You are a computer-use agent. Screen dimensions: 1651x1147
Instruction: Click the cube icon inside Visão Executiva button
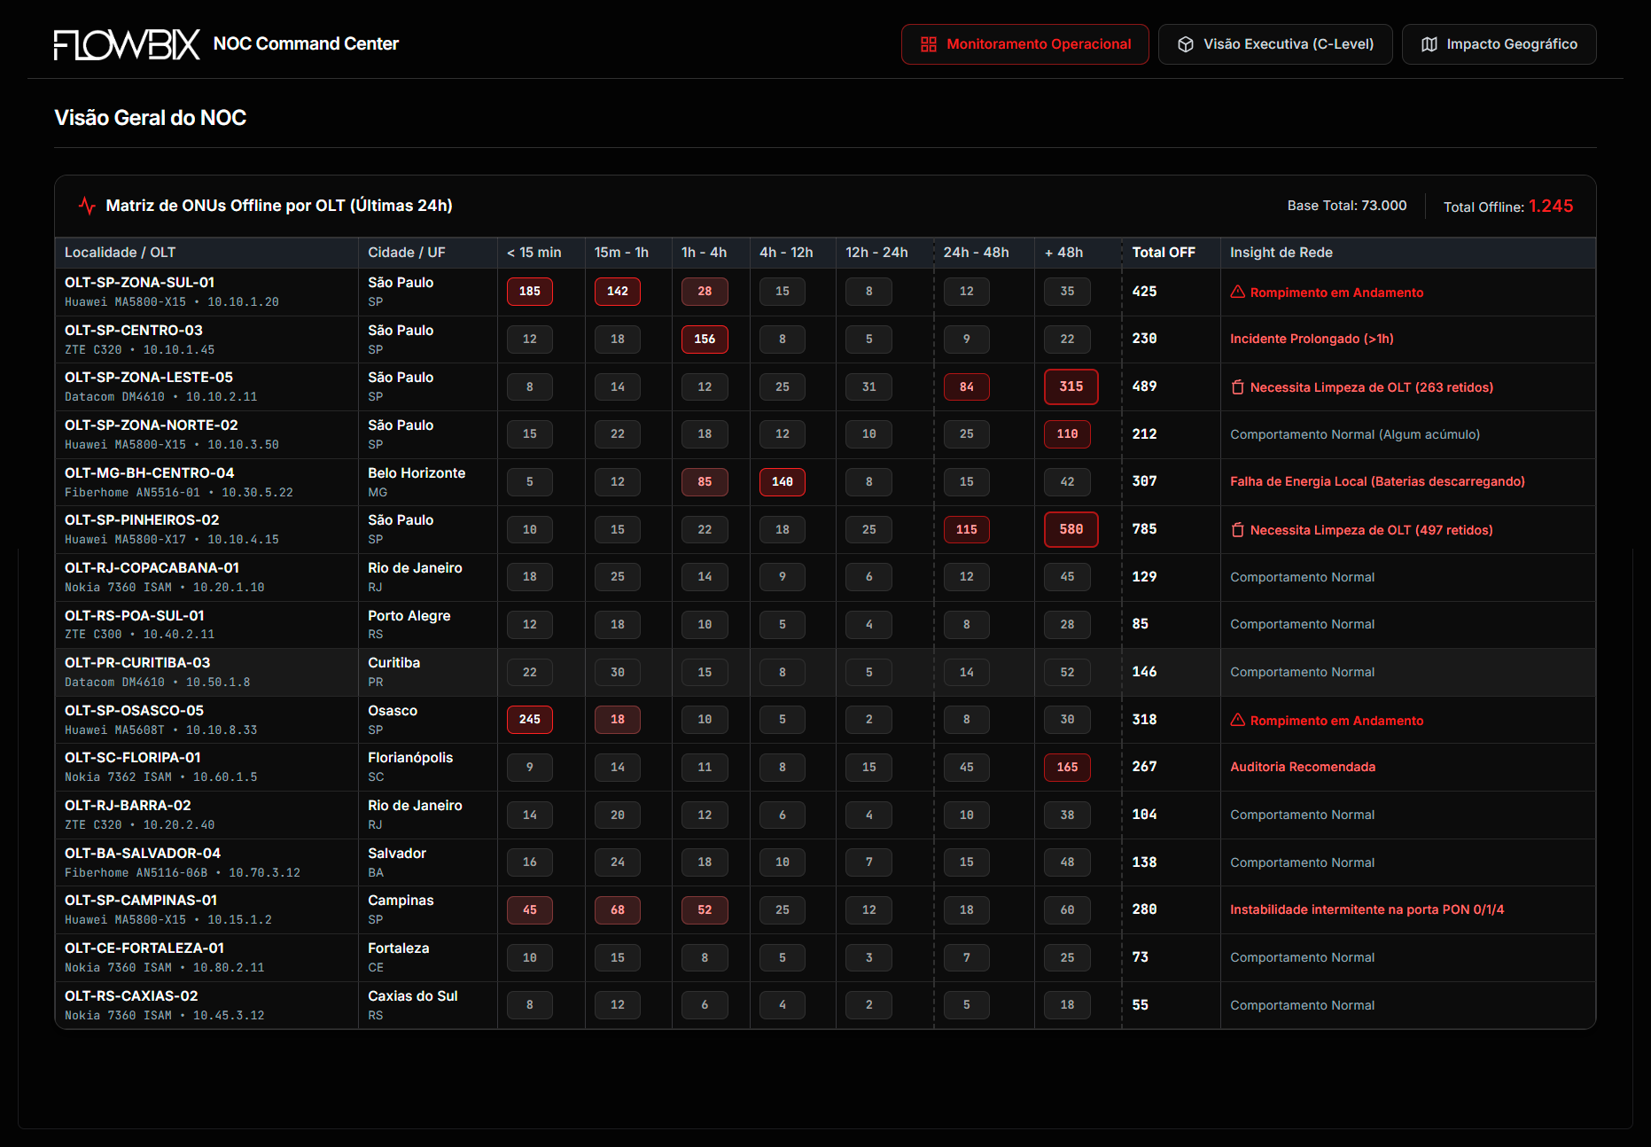[x=1186, y=43]
